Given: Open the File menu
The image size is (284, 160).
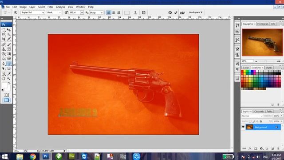Looking at the screenshot, I should pos(8,7).
